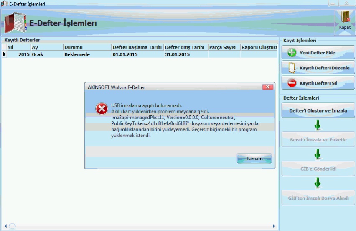Click the Kayıtlı Defteri Sil label
Image resolution: width=356 pixels, height=231 pixels.
coord(318,83)
